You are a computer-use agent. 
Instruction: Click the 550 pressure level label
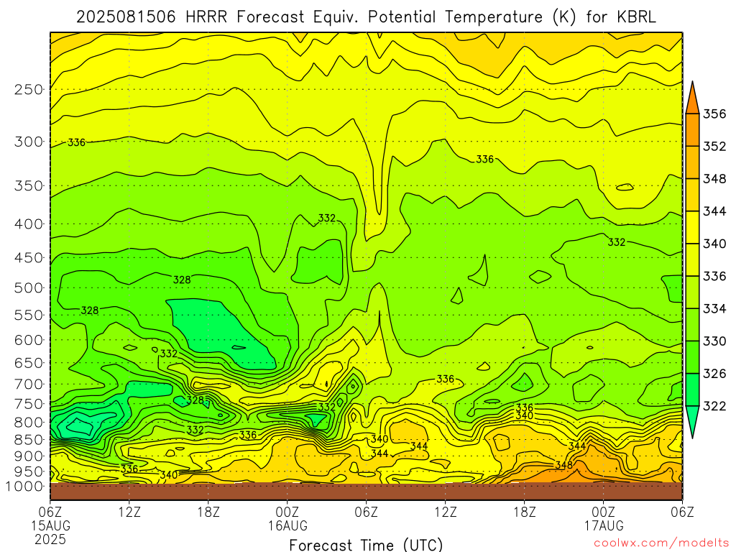coord(29,316)
